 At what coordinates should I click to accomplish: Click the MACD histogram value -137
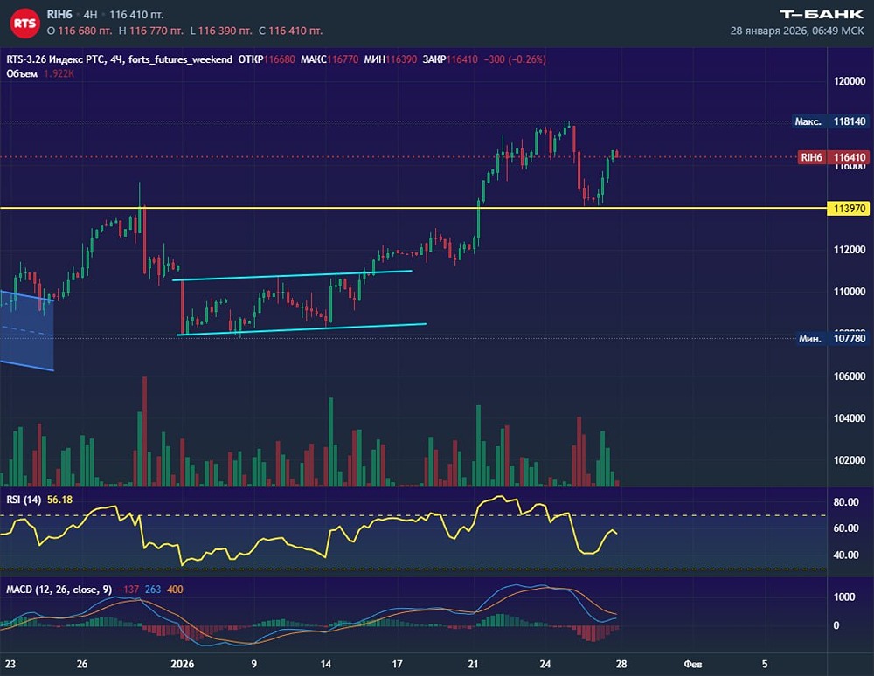[x=128, y=590]
